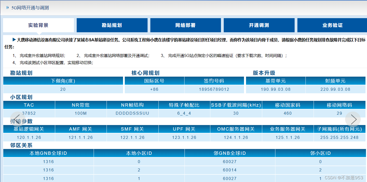
Task: Select RF version 220.99.03.08
Action: pos(336,89)
